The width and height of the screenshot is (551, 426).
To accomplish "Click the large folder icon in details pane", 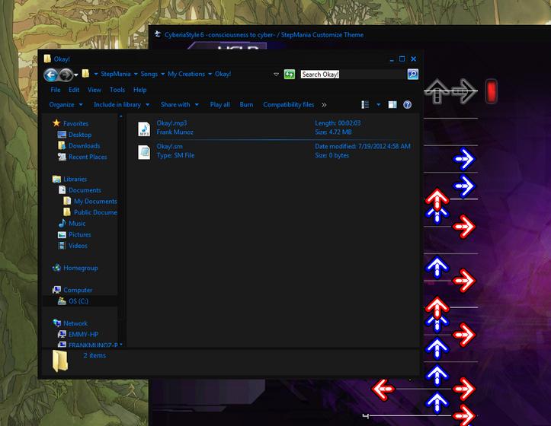I will pos(60,361).
